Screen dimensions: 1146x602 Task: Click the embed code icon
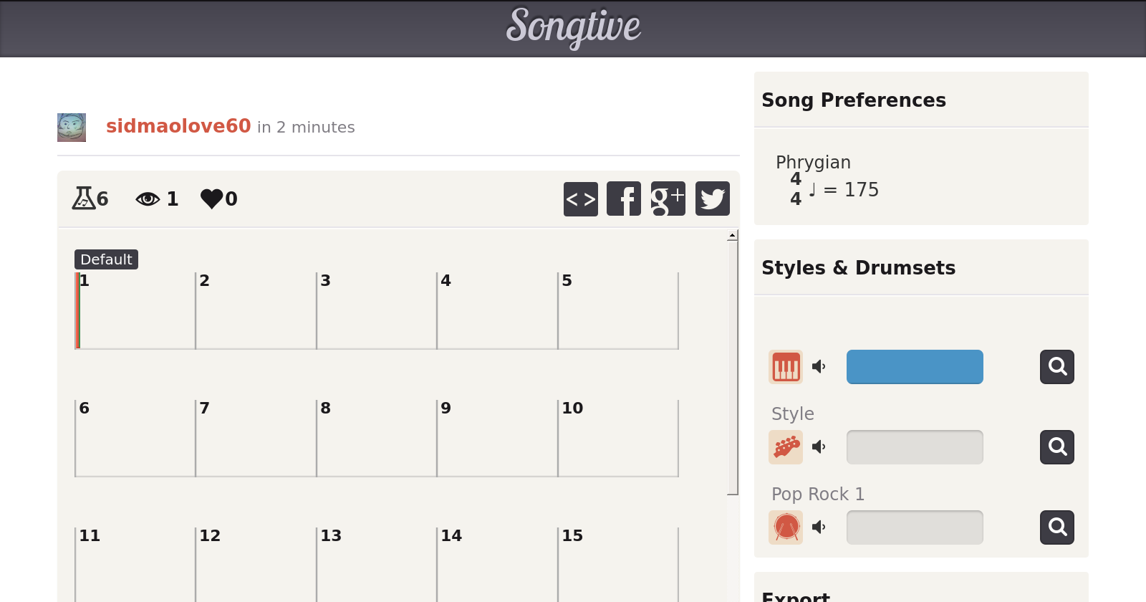click(580, 199)
